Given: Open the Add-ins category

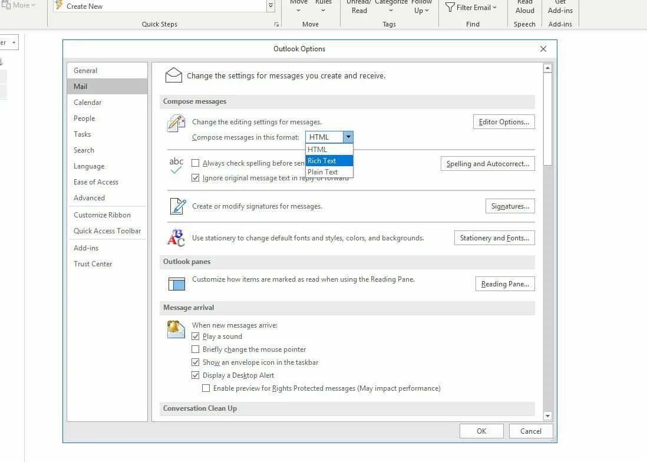Looking at the screenshot, I should click(x=107, y=248).
